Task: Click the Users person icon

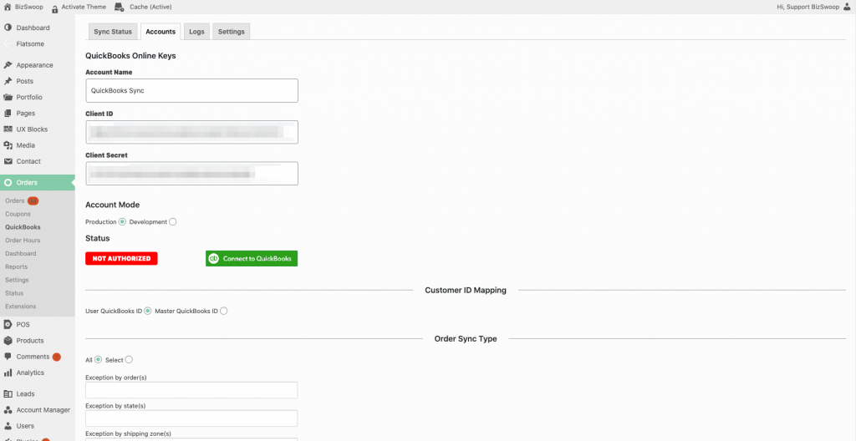Action: [8, 426]
